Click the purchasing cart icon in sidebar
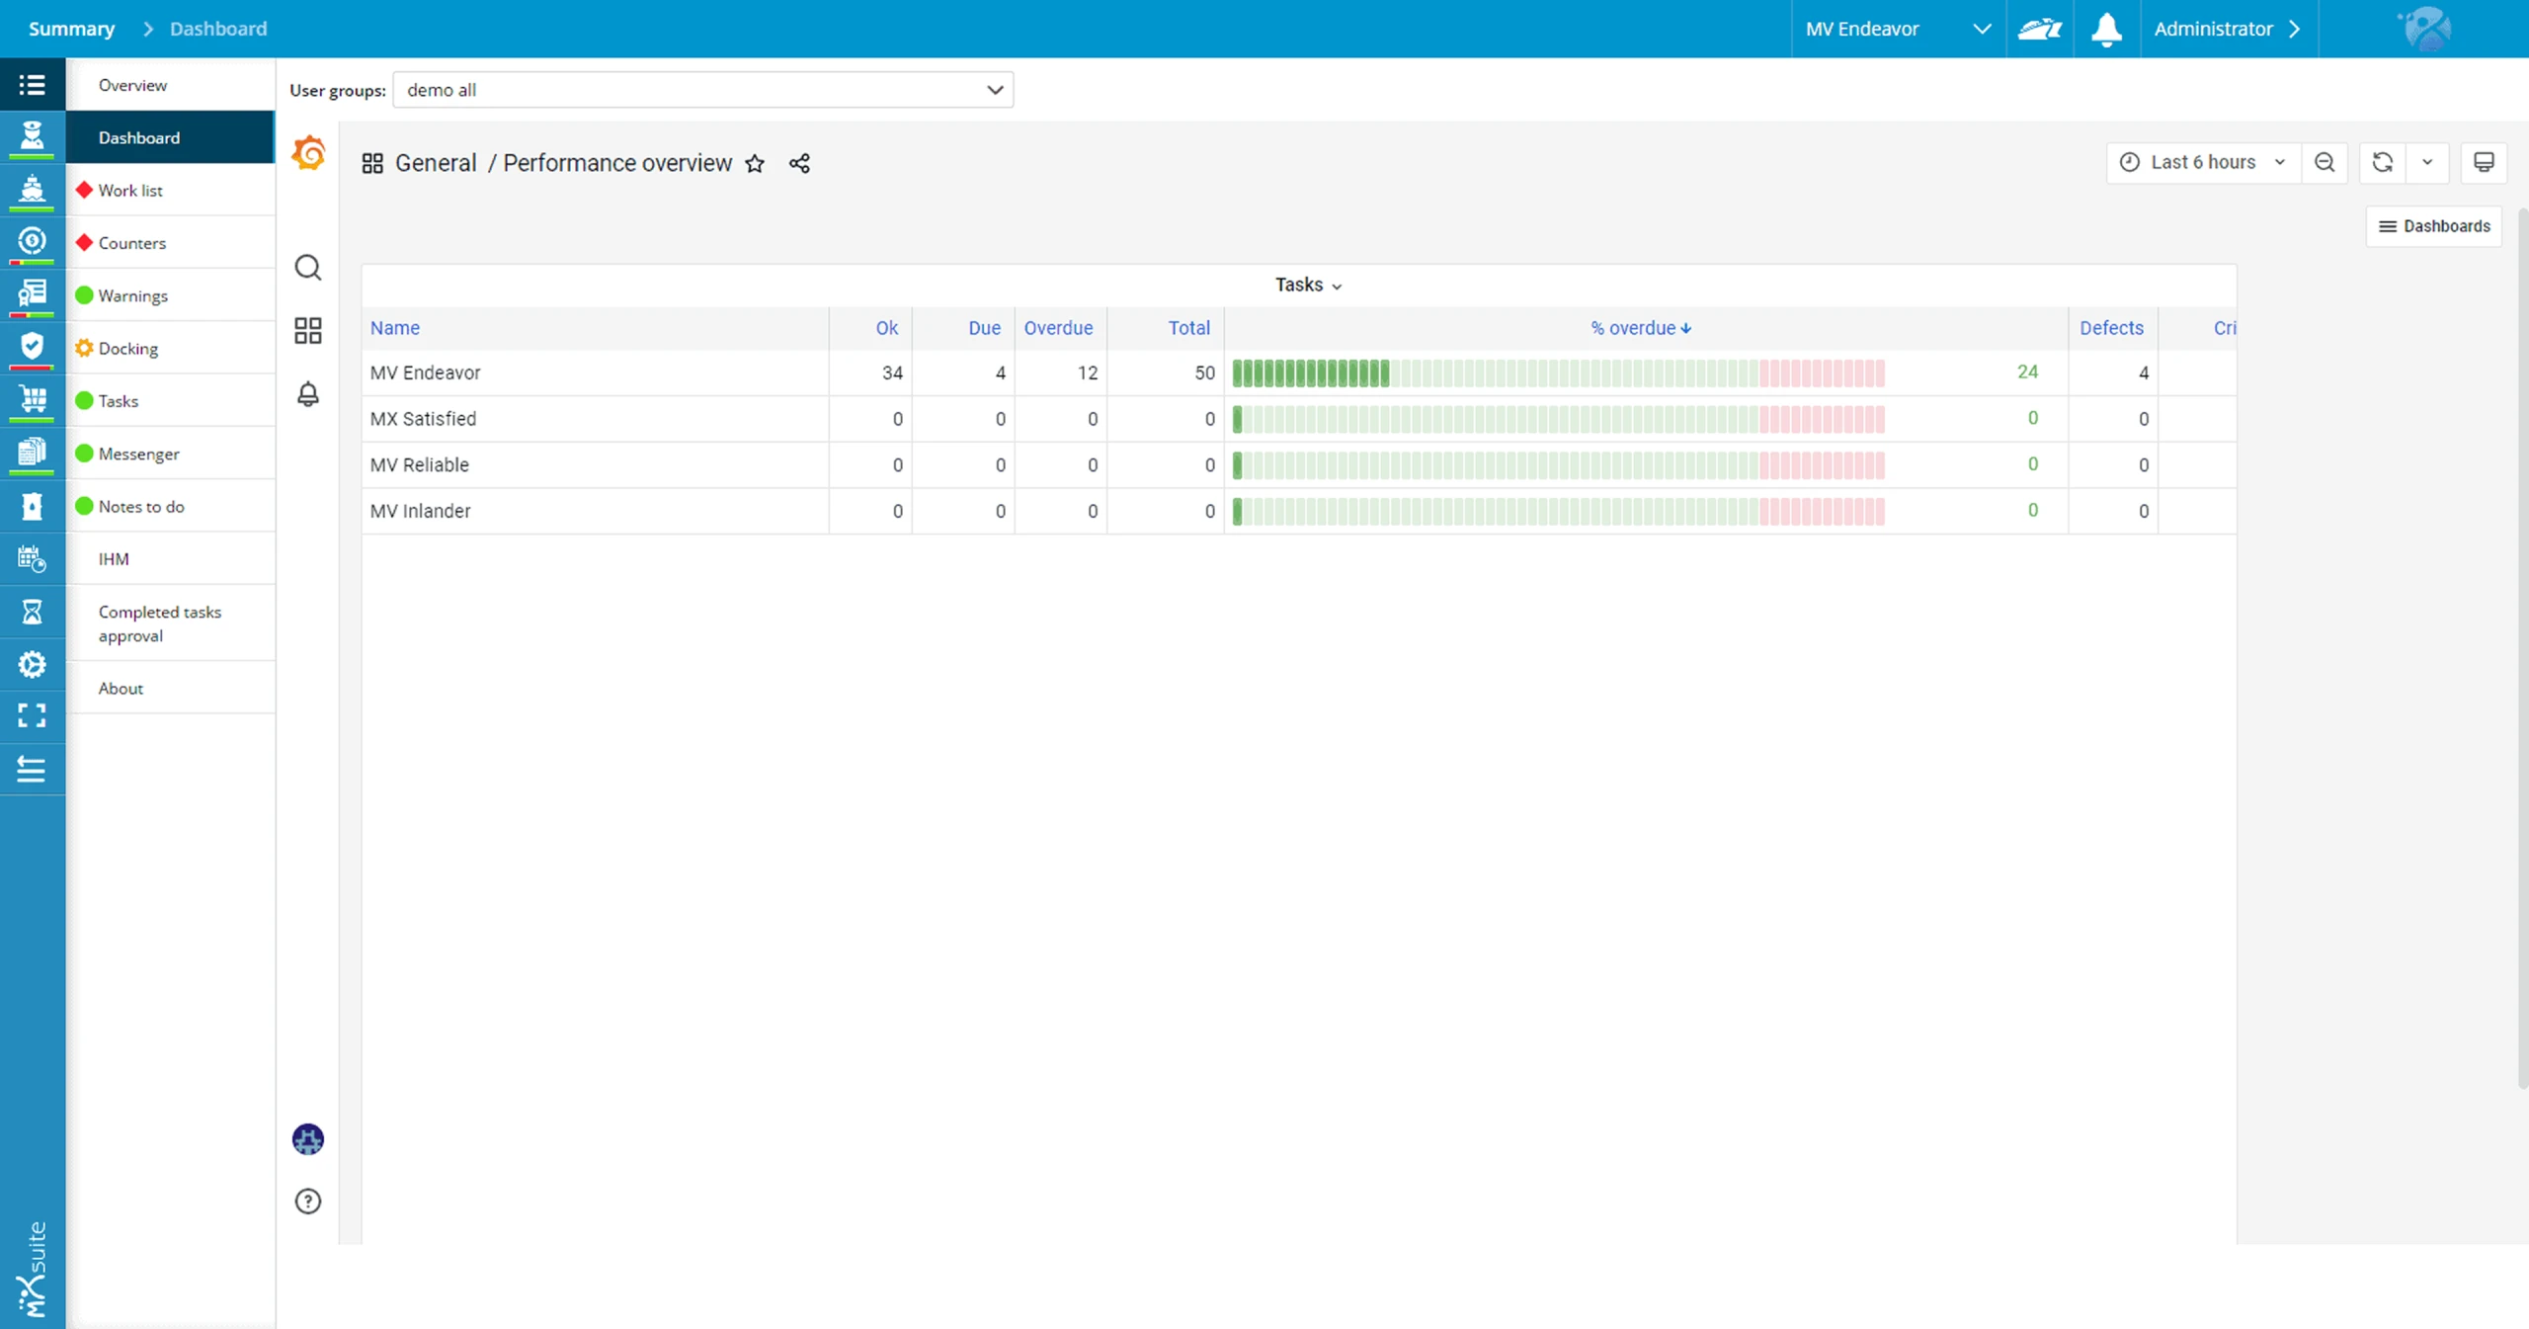The width and height of the screenshot is (2529, 1329). tap(33, 400)
